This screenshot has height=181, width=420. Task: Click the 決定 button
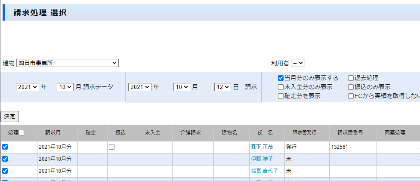click(9, 116)
